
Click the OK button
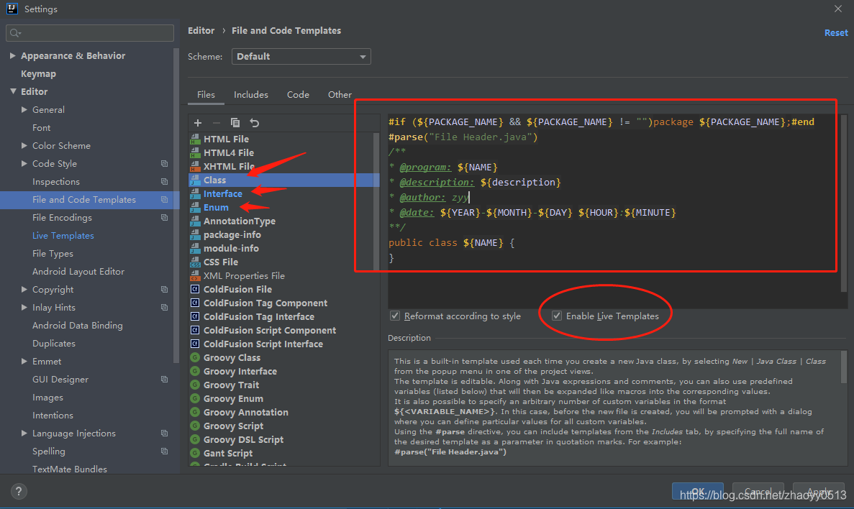pos(698,491)
